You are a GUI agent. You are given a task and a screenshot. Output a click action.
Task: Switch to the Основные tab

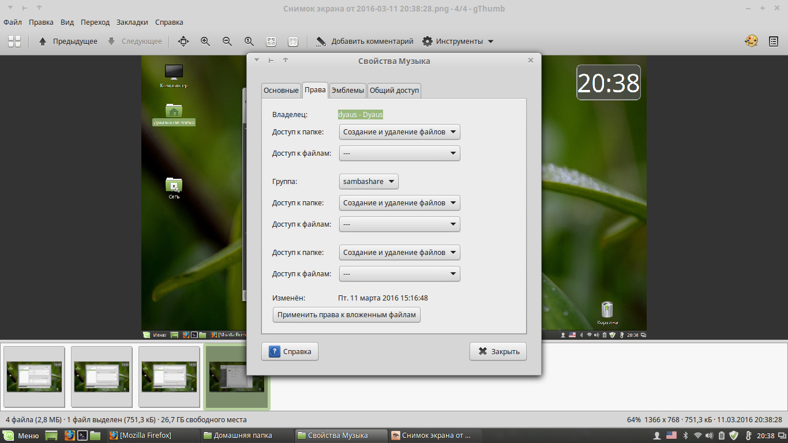click(281, 91)
